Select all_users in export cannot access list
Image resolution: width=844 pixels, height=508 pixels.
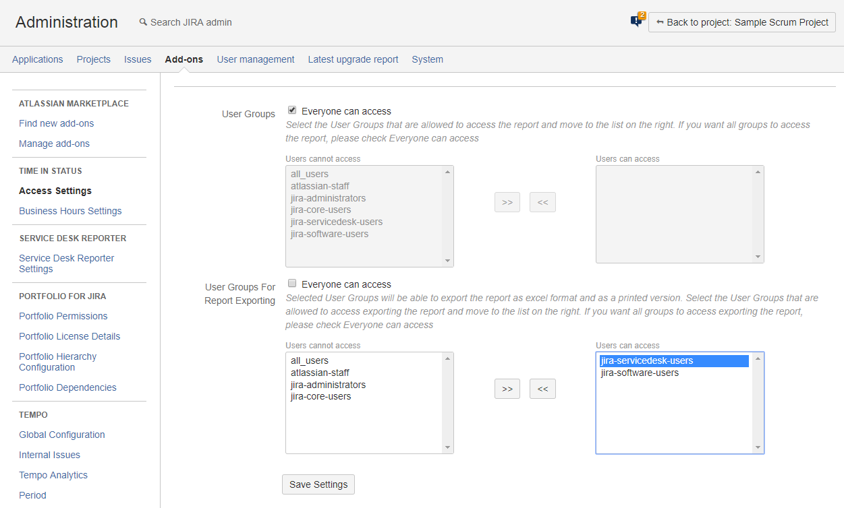[x=310, y=360]
